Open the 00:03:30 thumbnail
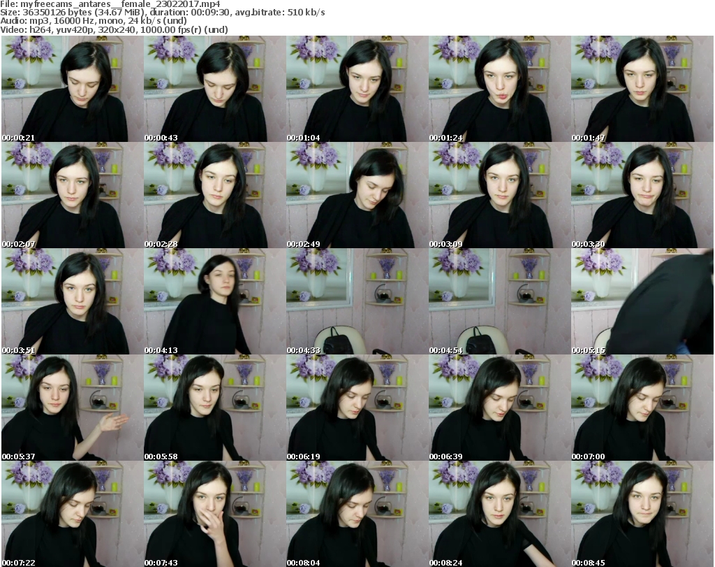715x567 pixels. click(x=642, y=195)
